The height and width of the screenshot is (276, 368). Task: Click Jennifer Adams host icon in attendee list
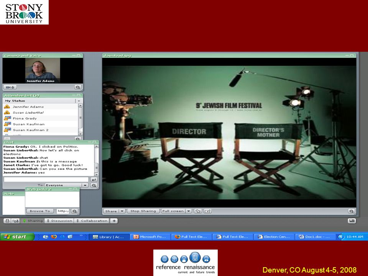point(7,107)
